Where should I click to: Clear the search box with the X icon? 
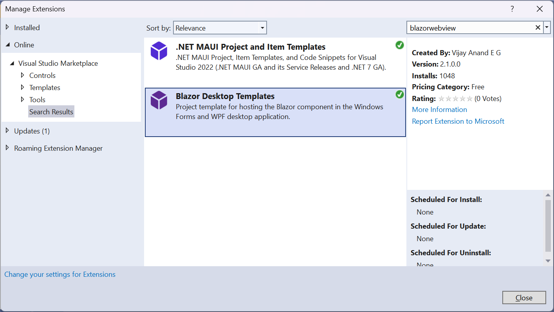coord(538,28)
